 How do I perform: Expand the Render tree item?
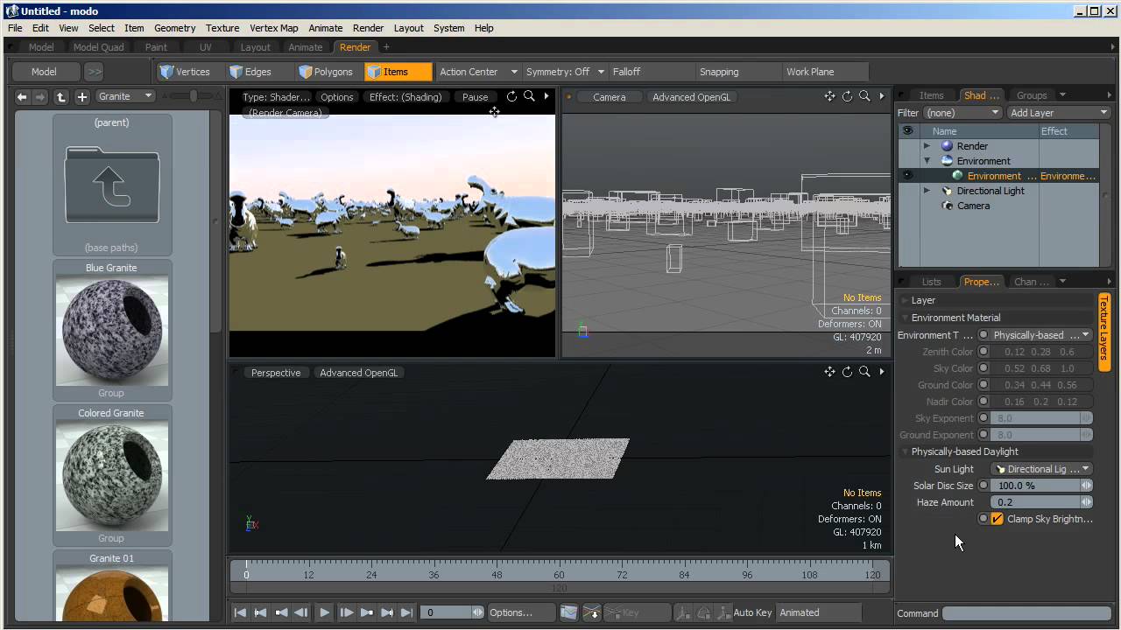click(x=927, y=146)
